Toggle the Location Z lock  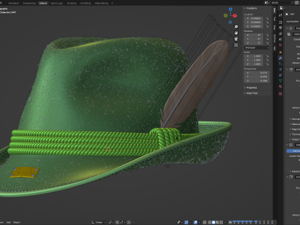(x=267, y=26)
